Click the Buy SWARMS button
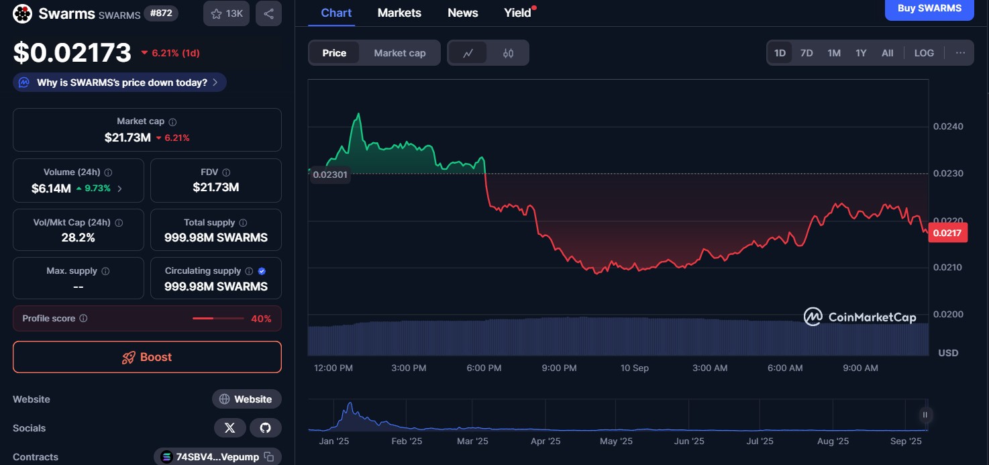Screen dimensions: 989x465 coord(929,9)
